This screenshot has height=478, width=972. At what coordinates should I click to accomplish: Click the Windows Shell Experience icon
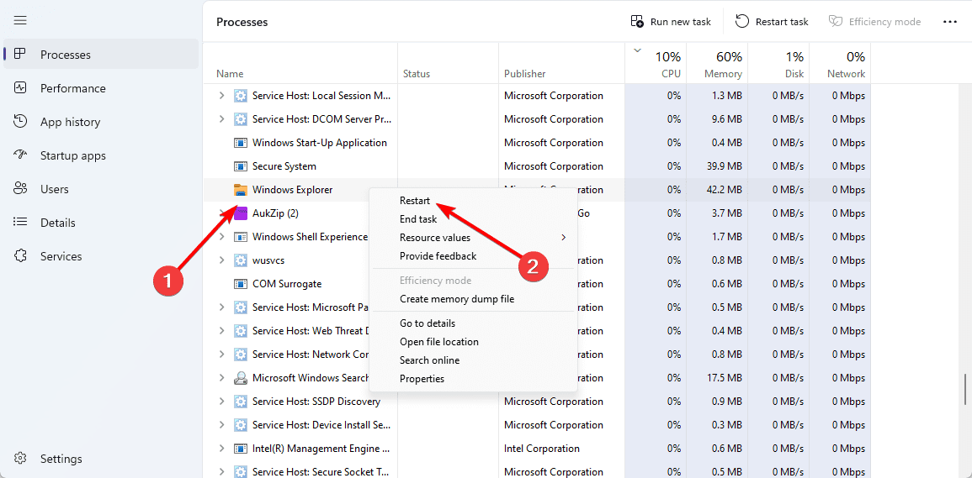click(240, 237)
